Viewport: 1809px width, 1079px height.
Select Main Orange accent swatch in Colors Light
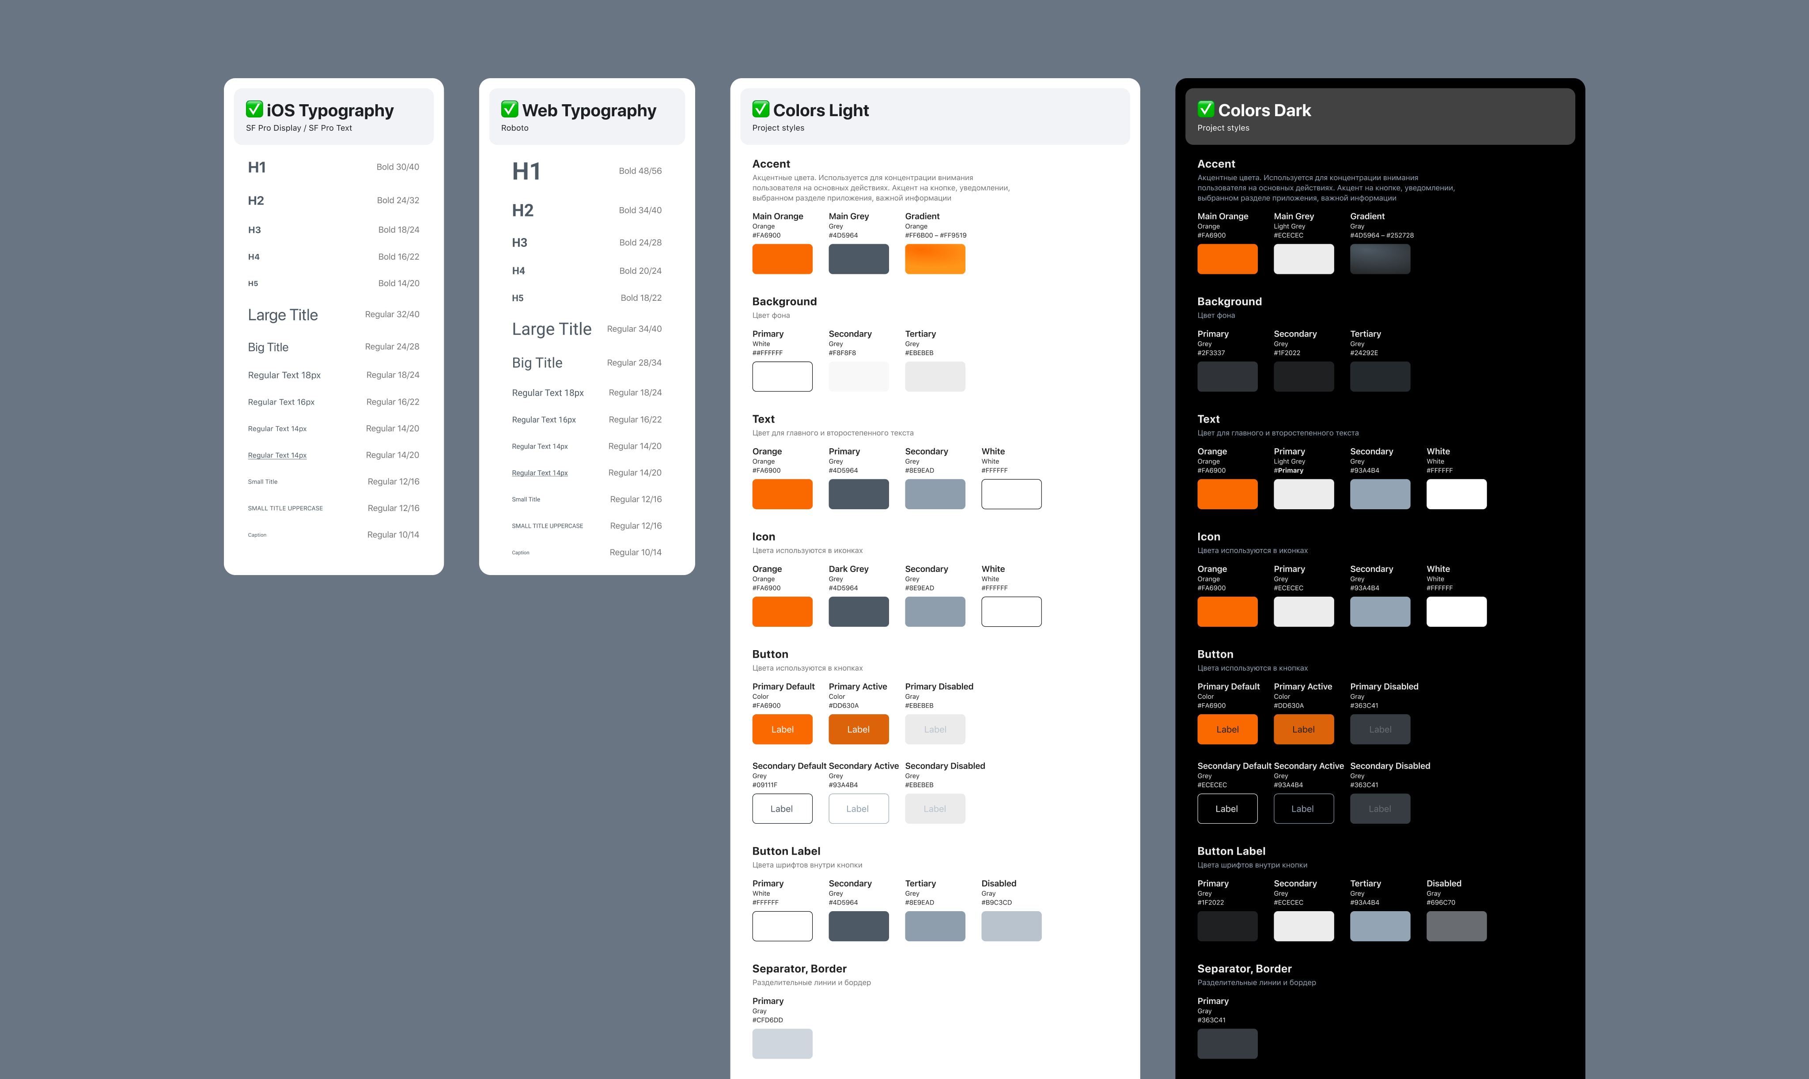point(782,259)
